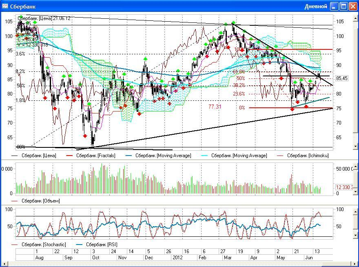The height and width of the screenshot is (267, 359).
Task: Click the left arrow of the horizontal scrollbar
Action: (4, 264)
